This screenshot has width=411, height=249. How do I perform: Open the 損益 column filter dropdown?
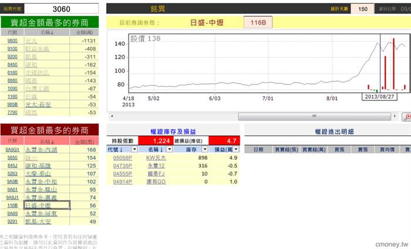coord(236,149)
